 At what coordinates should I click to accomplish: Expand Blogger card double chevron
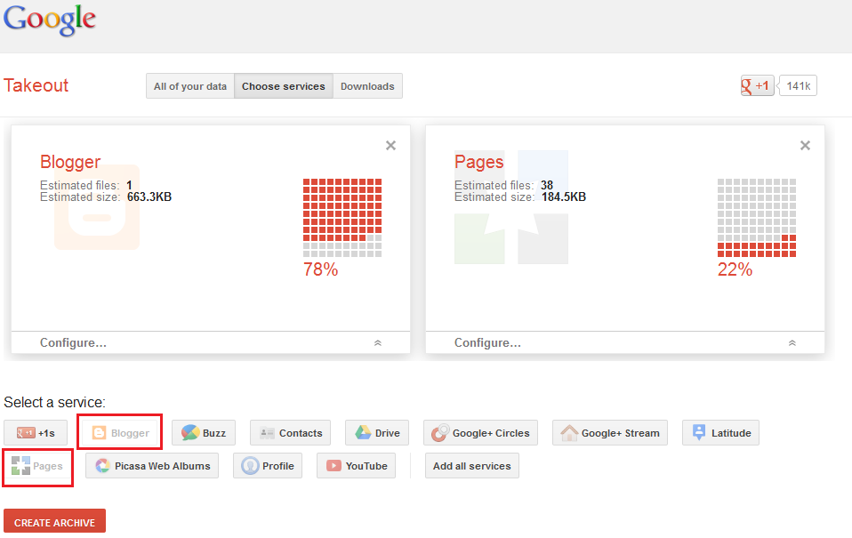(x=378, y=343)
